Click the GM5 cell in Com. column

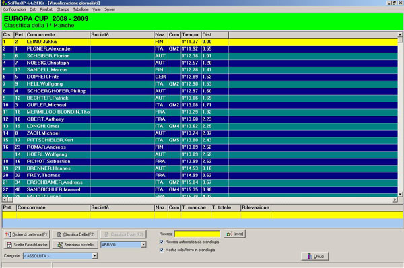point(174,140)
